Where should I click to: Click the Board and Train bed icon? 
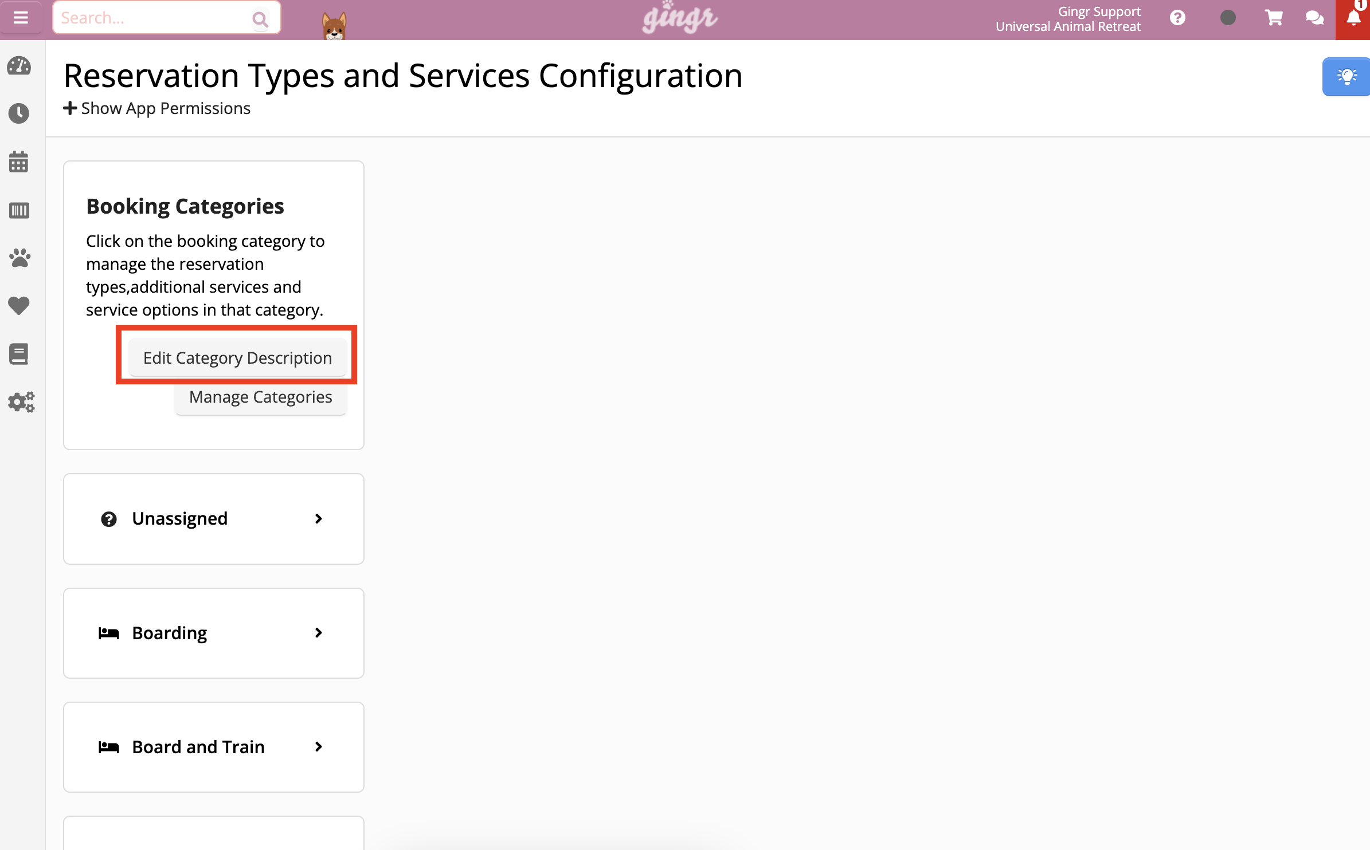point(108,747)
